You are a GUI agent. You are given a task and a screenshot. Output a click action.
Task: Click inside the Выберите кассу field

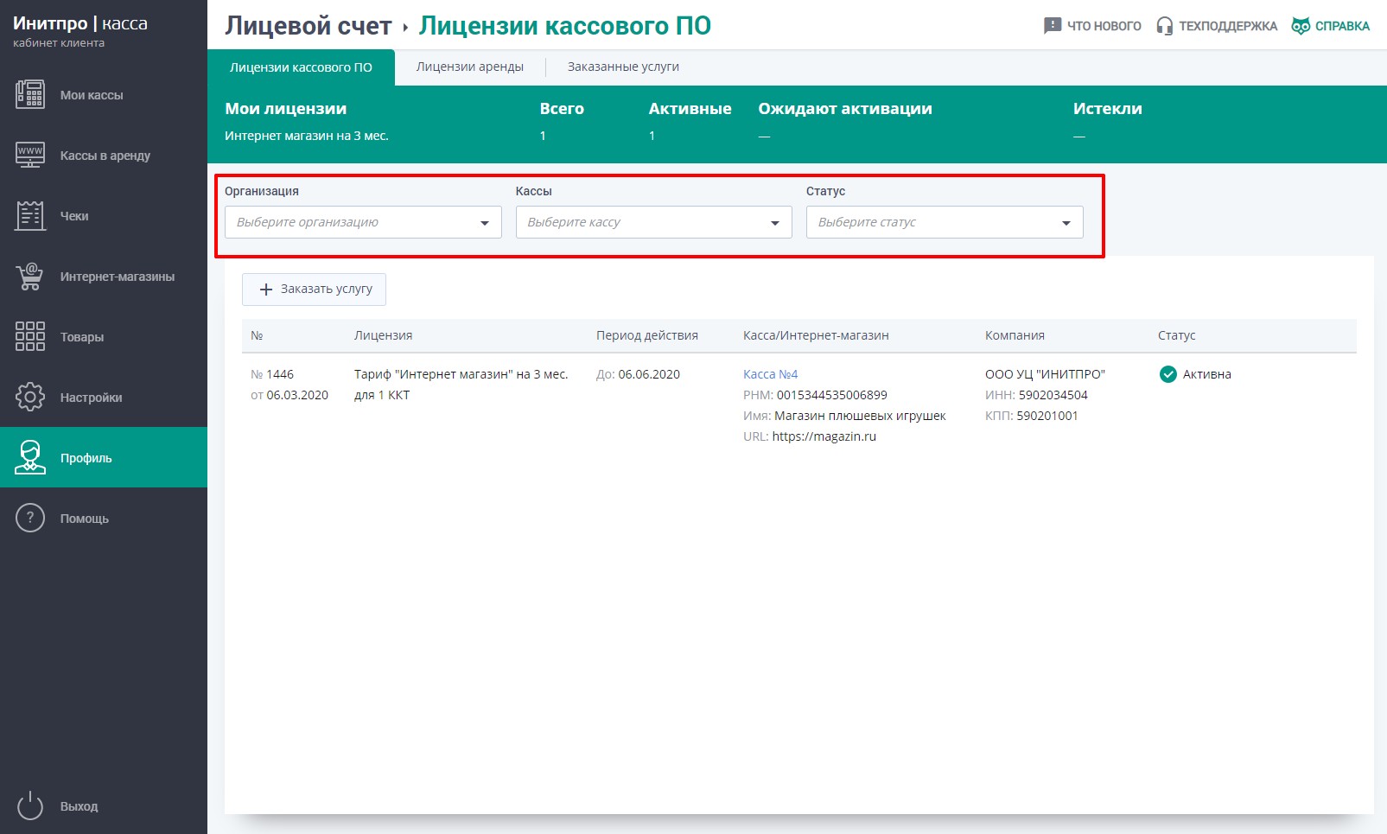pyautogui.click(x=654, y=222)
